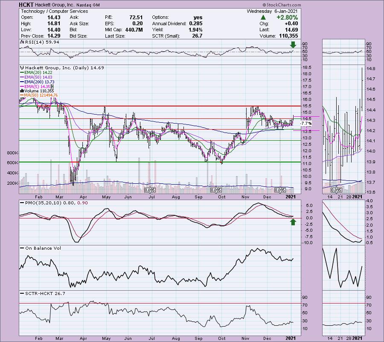This screenshot has width=384, height=342.
Task: Click the HCKT ticker symbol in the header
Action: pyautogui.click(x=27, y=5)
